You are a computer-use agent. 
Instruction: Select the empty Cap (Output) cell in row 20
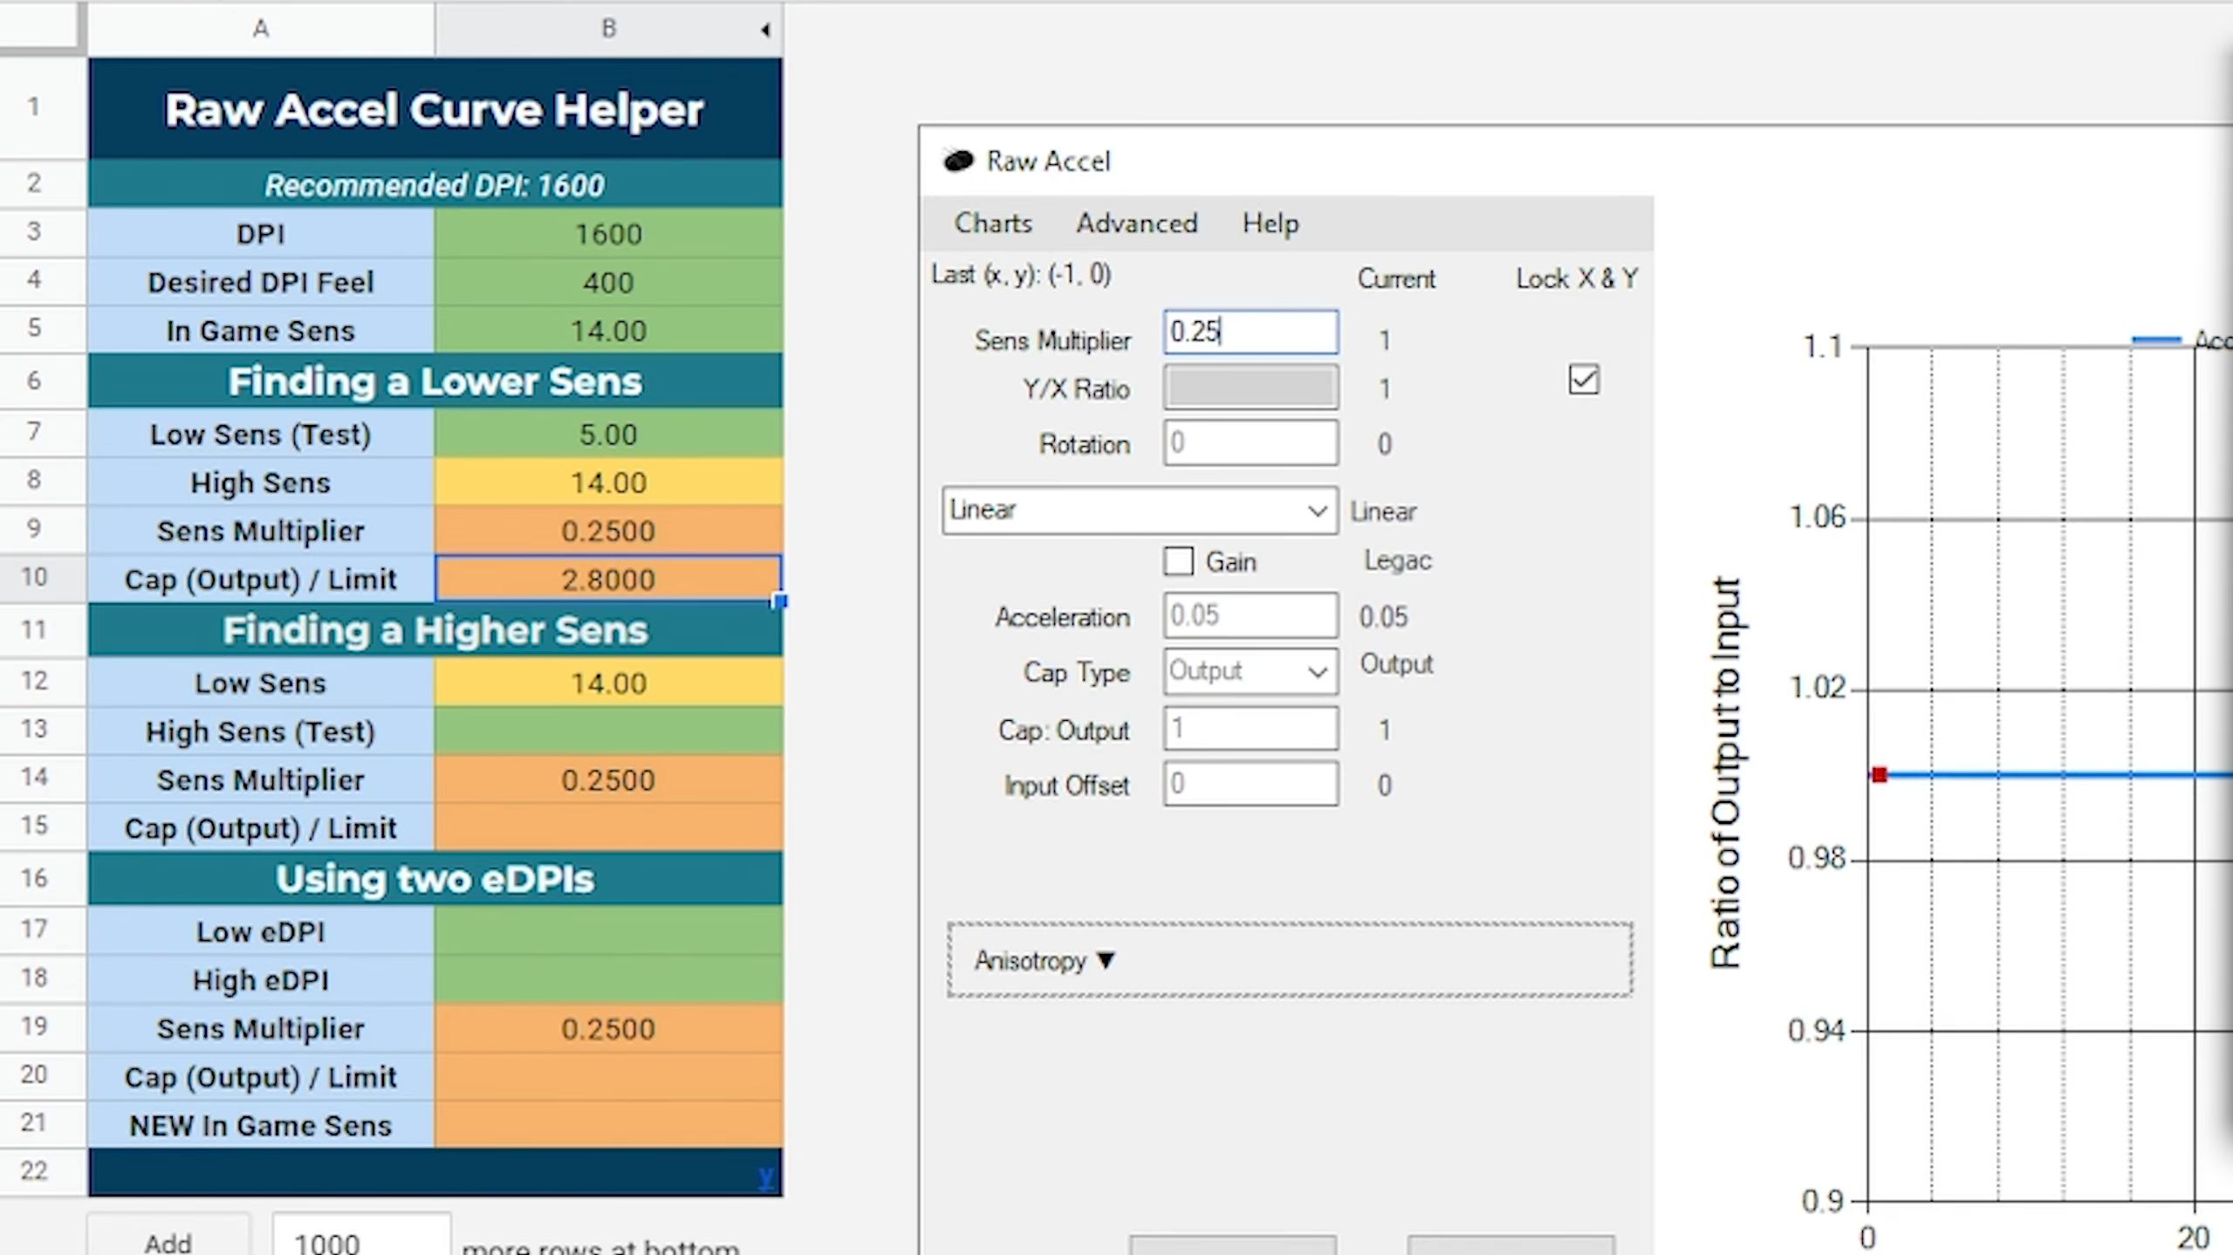point(608,1076)
